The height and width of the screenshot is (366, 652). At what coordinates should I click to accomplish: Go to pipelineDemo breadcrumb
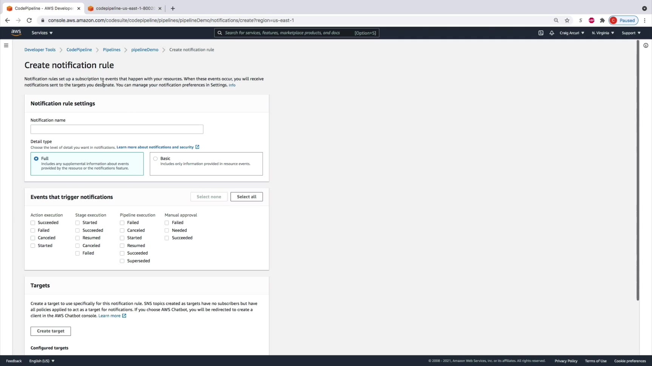pyautogui.click(x=145, y=50)
